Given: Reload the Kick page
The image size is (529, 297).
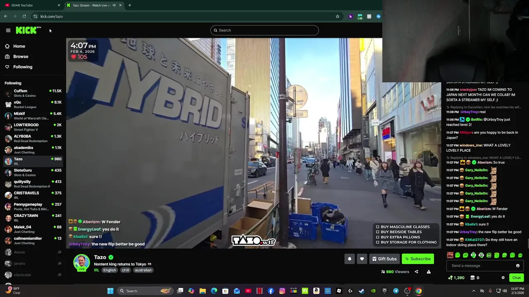Looking at the screenshot, I should (24, 16).
